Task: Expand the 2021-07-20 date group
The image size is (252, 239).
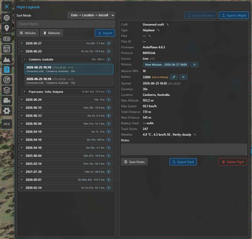Action: click(66, 172)
